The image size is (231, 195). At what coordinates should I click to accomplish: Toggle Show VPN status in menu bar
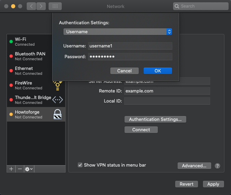point(80,165)
